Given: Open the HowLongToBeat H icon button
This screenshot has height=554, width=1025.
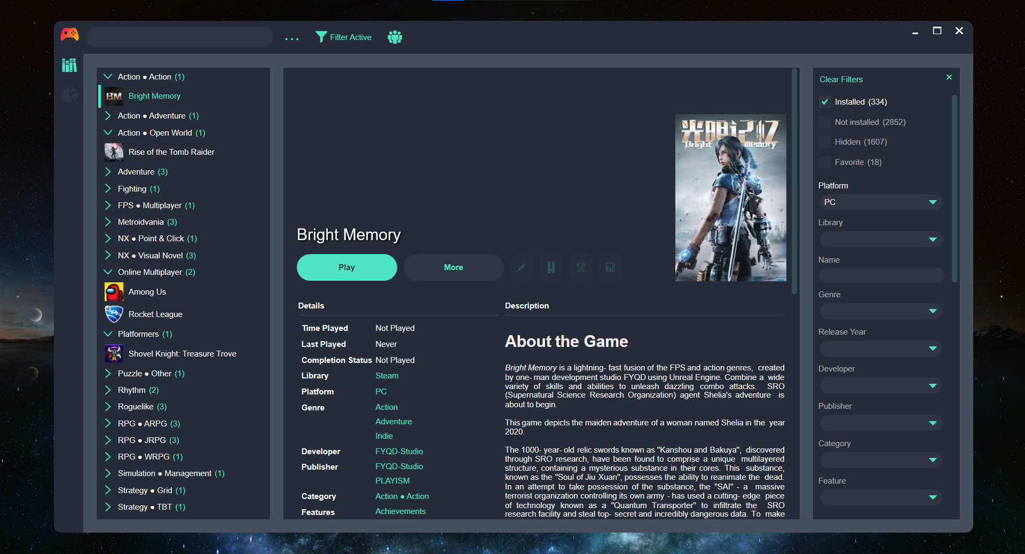Looking at the screenshot, I should (551, 267).
